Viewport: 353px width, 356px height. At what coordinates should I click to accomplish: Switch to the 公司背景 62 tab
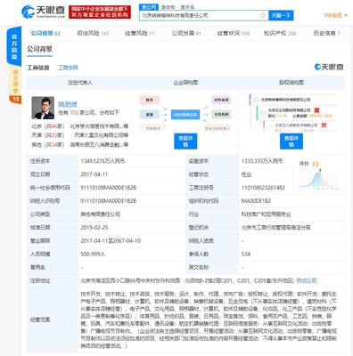[45, 33]
